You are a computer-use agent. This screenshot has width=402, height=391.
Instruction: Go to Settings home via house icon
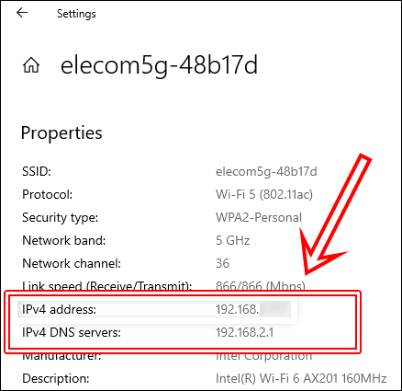(x=31, y=65)
